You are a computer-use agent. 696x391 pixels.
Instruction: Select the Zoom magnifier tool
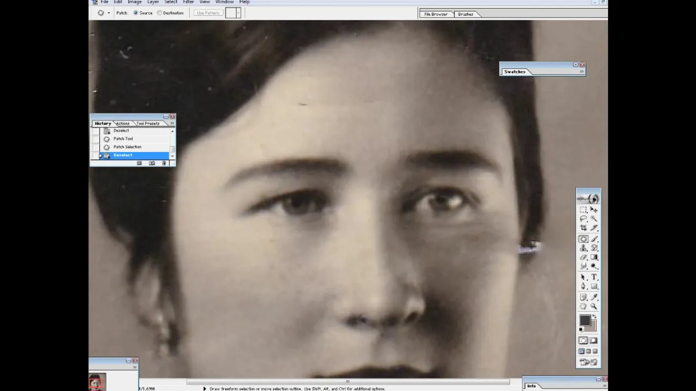594,306
